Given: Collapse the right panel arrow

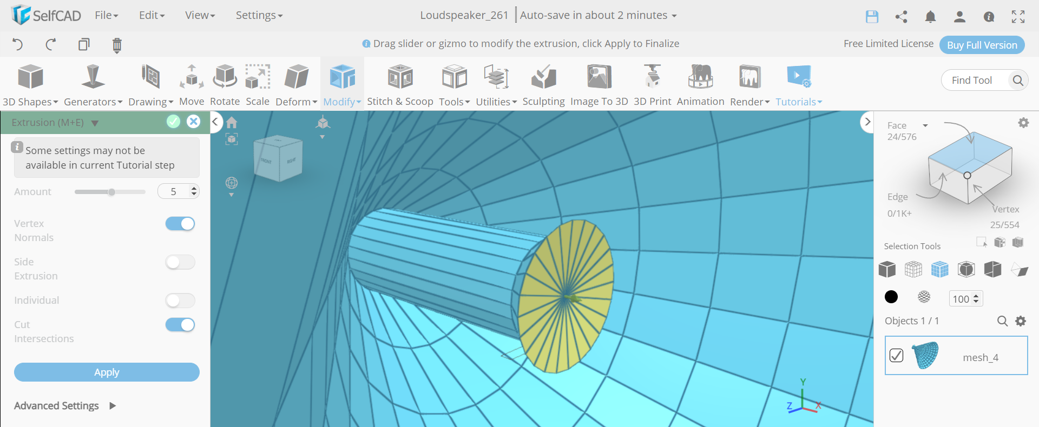Looking at the screenshot, I should click(x=867, y=122).
